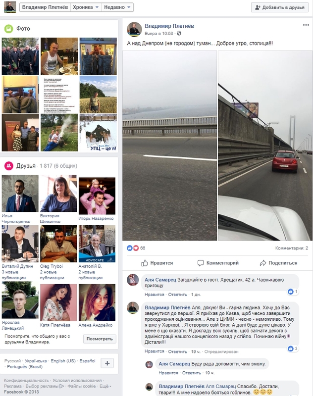This screenshot has width=313, height=396.
Task: Select the Владимир Плетнёв tab in the header
Action: click(x=45, y=7)
